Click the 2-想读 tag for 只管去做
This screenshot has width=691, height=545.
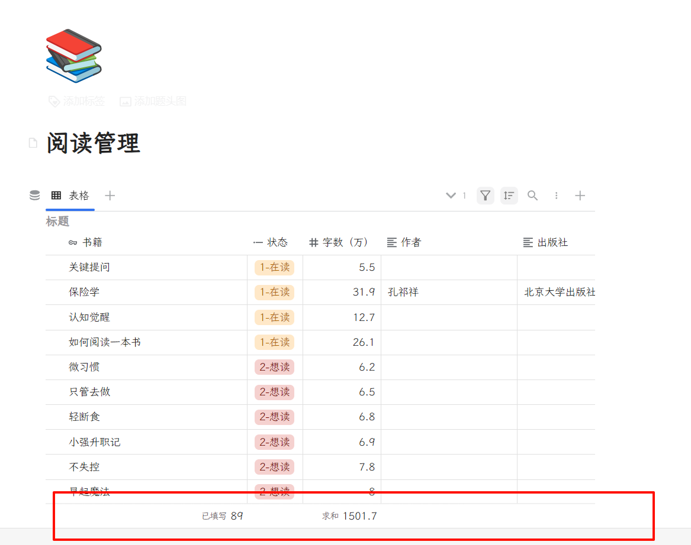point(275,392)
